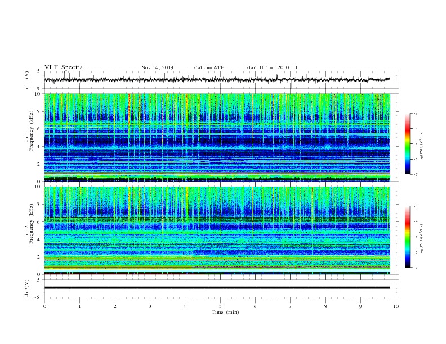
Task: Click the "9" tick on the Time axis
Action: tap(360, 306)
